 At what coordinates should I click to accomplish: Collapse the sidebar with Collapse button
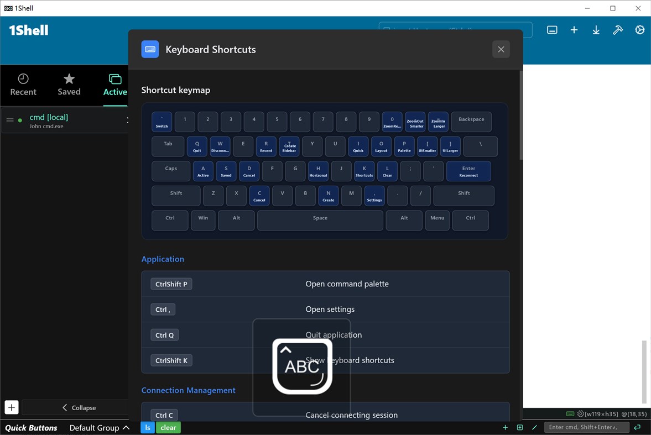click(75, 407)
